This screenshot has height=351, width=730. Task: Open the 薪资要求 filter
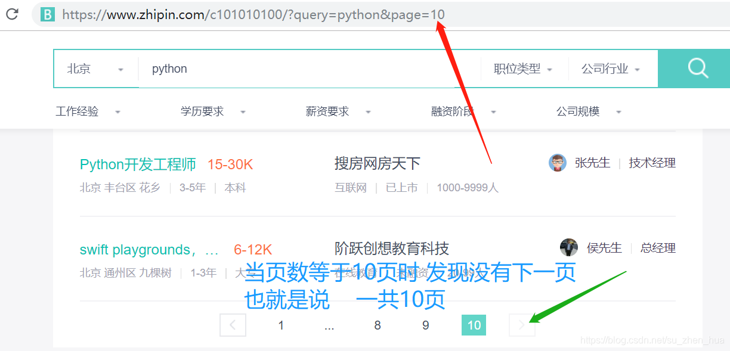coord(338,111)
